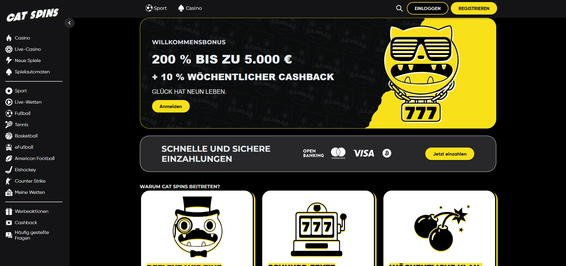Go to Neue Spiele lightning icon
566x266 pixels.
click(9, 61)
